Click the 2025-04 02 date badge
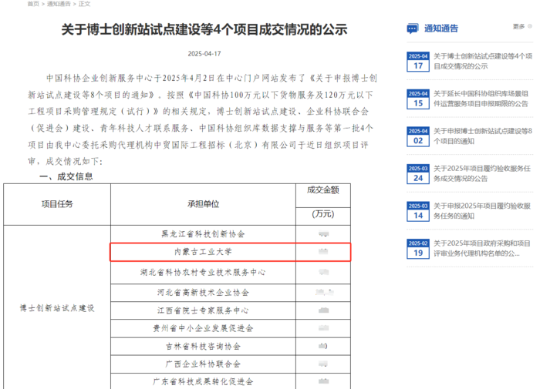Screen dimensions: 540x389 418,136
